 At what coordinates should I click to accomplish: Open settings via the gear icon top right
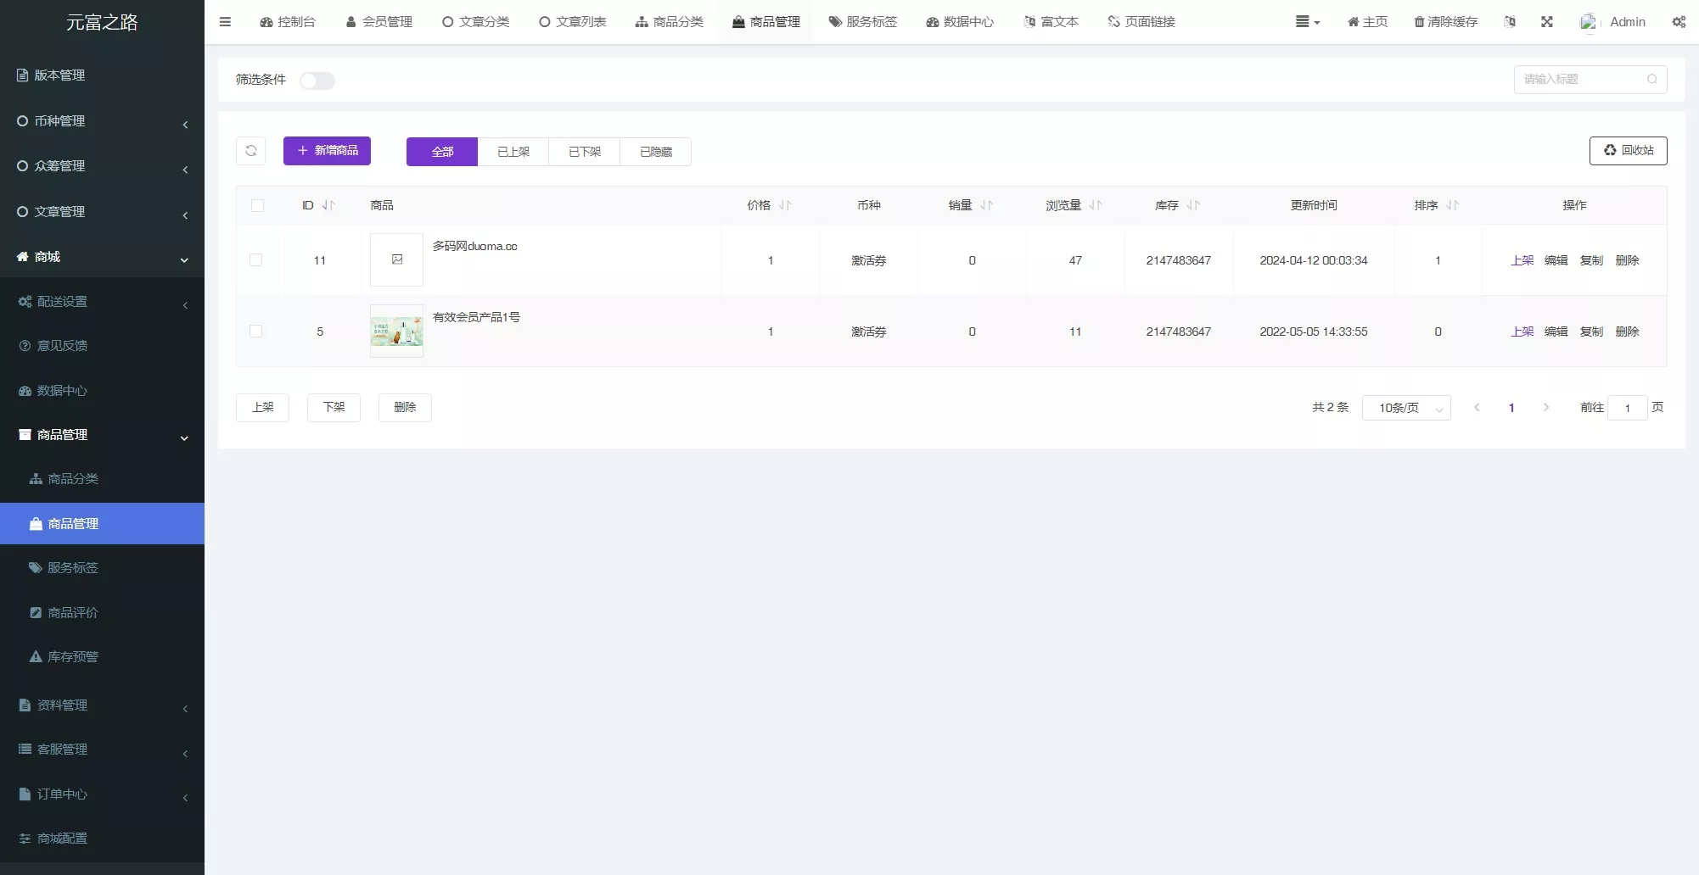click(x=1678, y=22)
